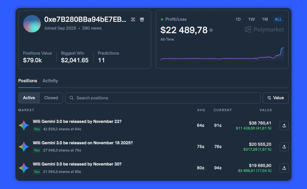Select the 1M chart range
The height and width of the screenshot is (189, 307).
(x=265, y=19)
